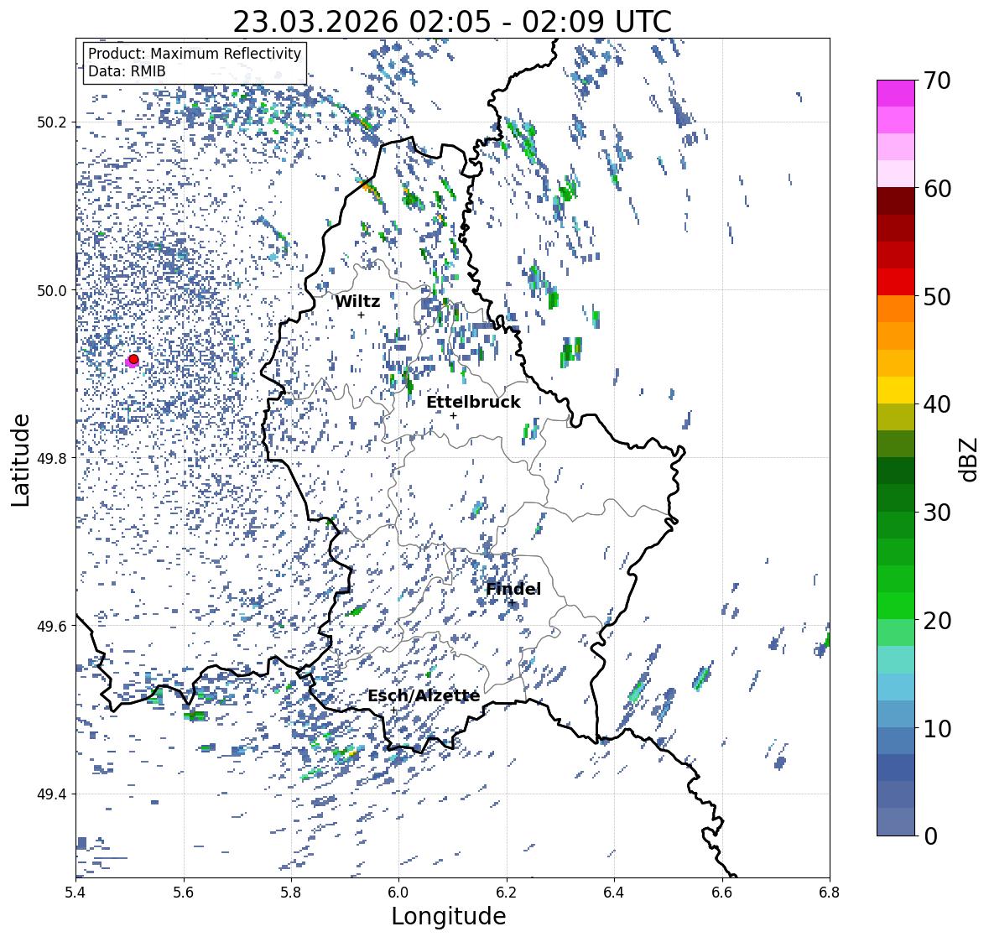Viewport: 989px width, 937px height.
Task: Click the colorbar tick label 10
Action: tap(937, 728)
